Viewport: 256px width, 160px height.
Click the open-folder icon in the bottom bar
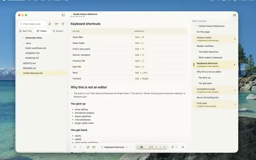[94, 147]
